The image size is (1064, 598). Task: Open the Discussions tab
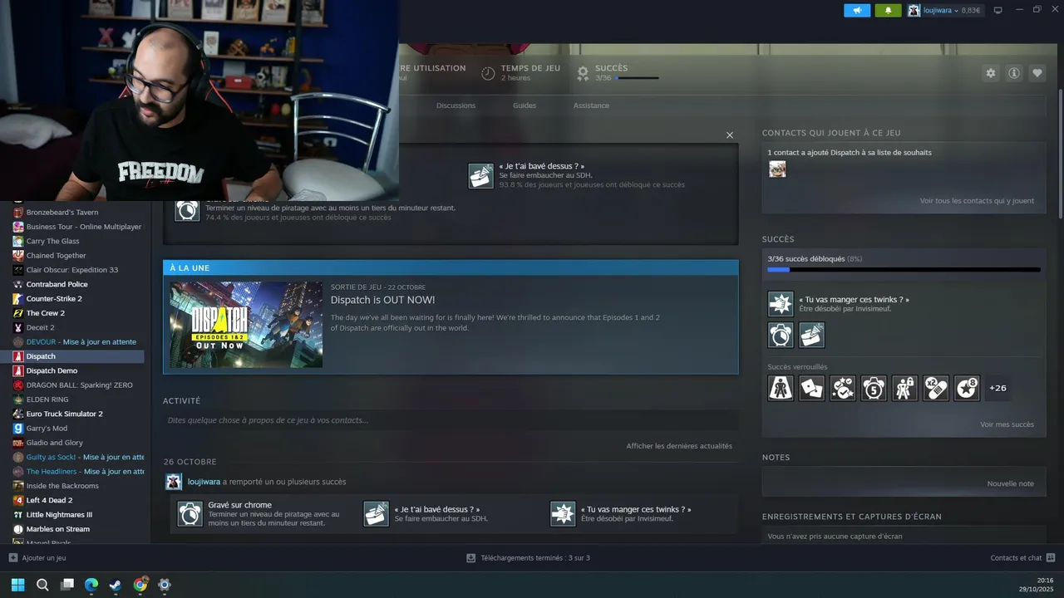click(x=456, y=105)
